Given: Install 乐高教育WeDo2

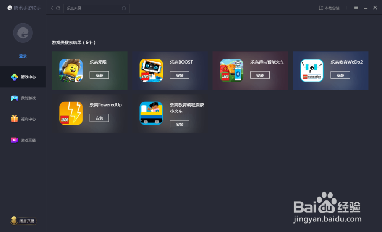Looking at the screenshot, I should pyautogui.click(x=340, y=75).
